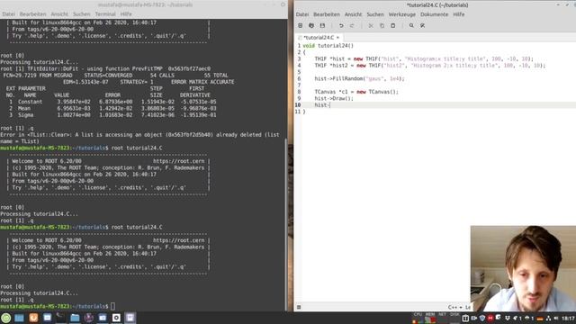Click the find and replace icon in editor toolbar

pos(422,26)
